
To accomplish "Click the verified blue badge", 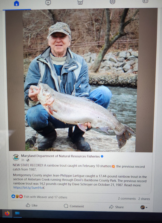I will click(102, 156).
